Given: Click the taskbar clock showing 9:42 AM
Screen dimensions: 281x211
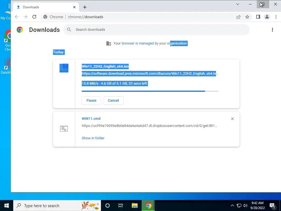Looking at the screenshot, I should point(257,206).
